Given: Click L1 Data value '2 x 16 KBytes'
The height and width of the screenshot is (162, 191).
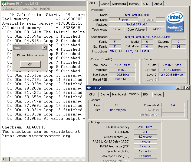Looking at the screenshot, I should coord(172,65).
